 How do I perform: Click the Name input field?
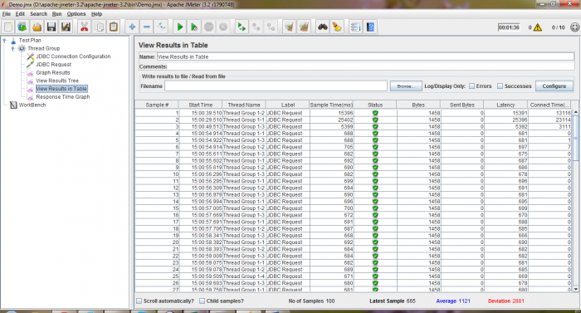point(365,56)
